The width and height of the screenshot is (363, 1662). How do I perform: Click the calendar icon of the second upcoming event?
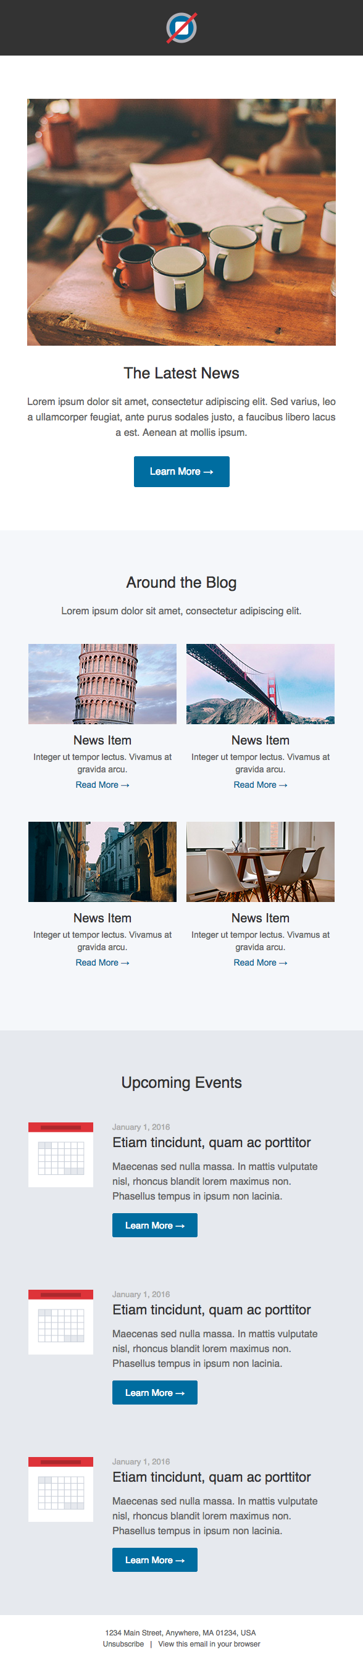point(60,1322)
